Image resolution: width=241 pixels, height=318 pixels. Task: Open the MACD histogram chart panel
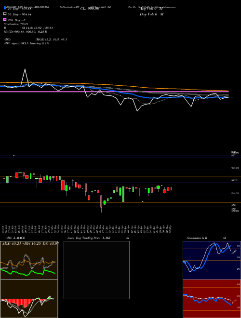click(x=29, y=299)
